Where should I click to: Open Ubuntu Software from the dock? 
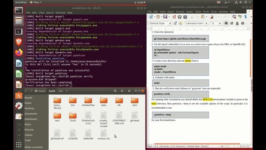pyautogui.click(x=19, y=95)
